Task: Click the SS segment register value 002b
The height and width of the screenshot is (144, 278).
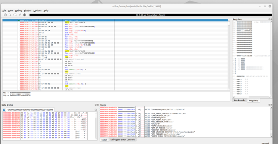Action: coord(243,63)
